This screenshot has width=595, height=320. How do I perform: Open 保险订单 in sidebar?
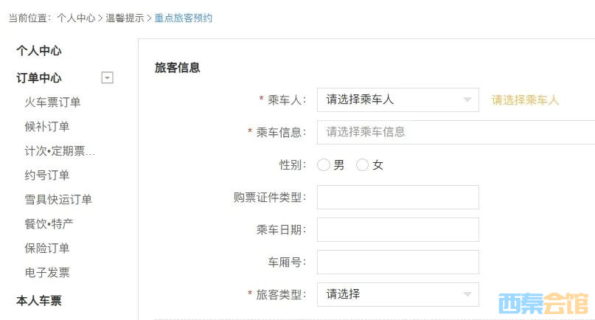[x=46, y=248]
